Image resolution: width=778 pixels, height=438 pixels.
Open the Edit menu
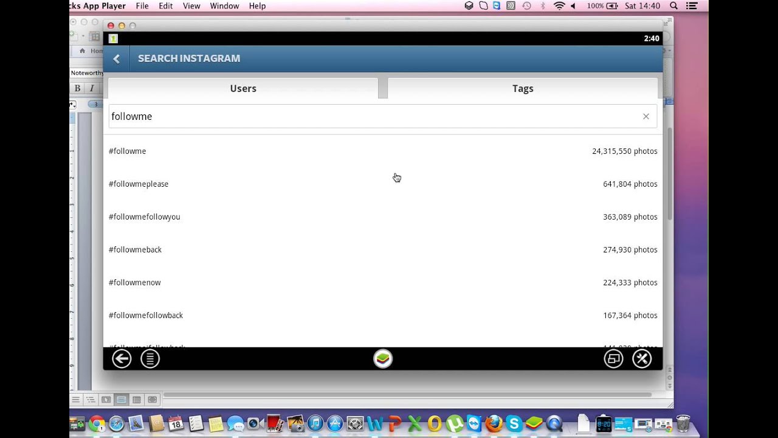(x=166, y=5)
